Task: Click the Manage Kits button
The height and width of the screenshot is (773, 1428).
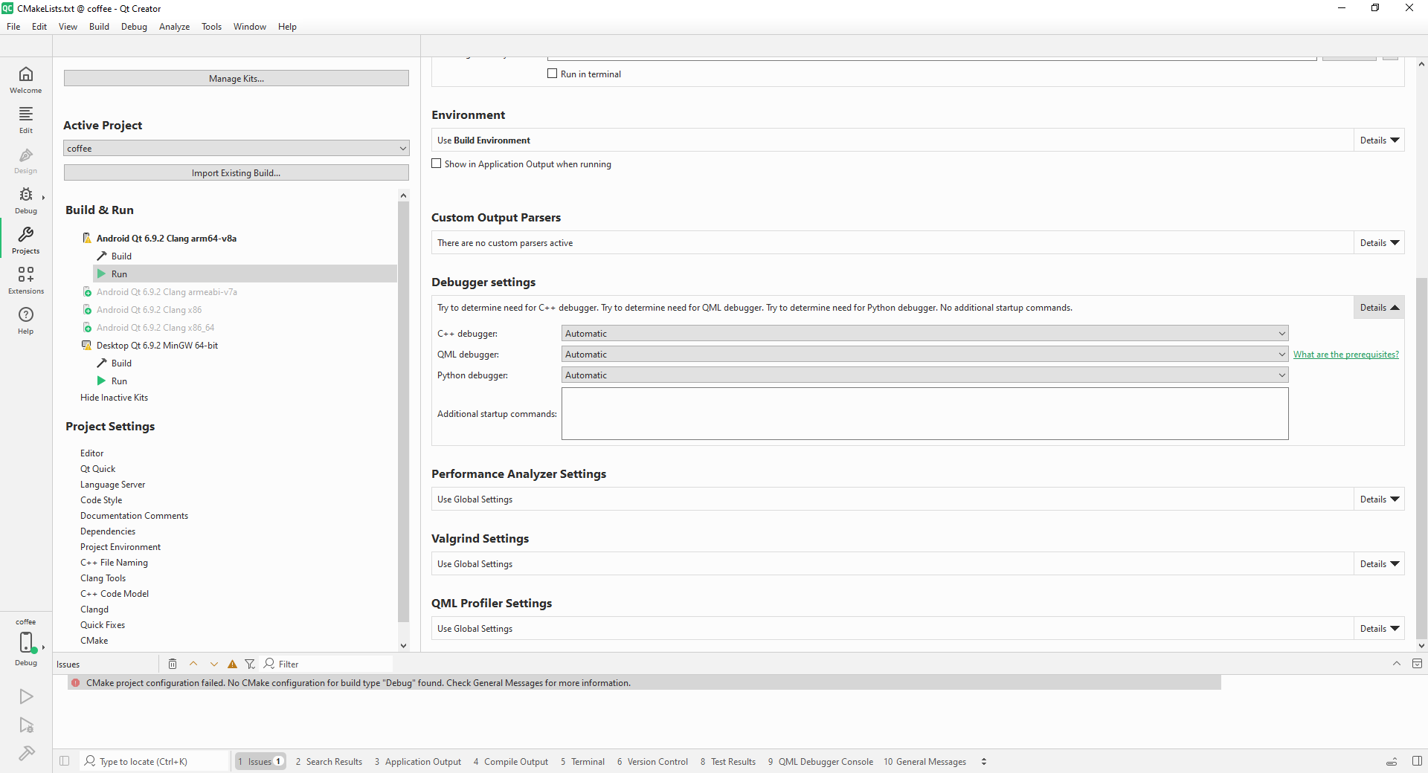Action: [237, 78]
